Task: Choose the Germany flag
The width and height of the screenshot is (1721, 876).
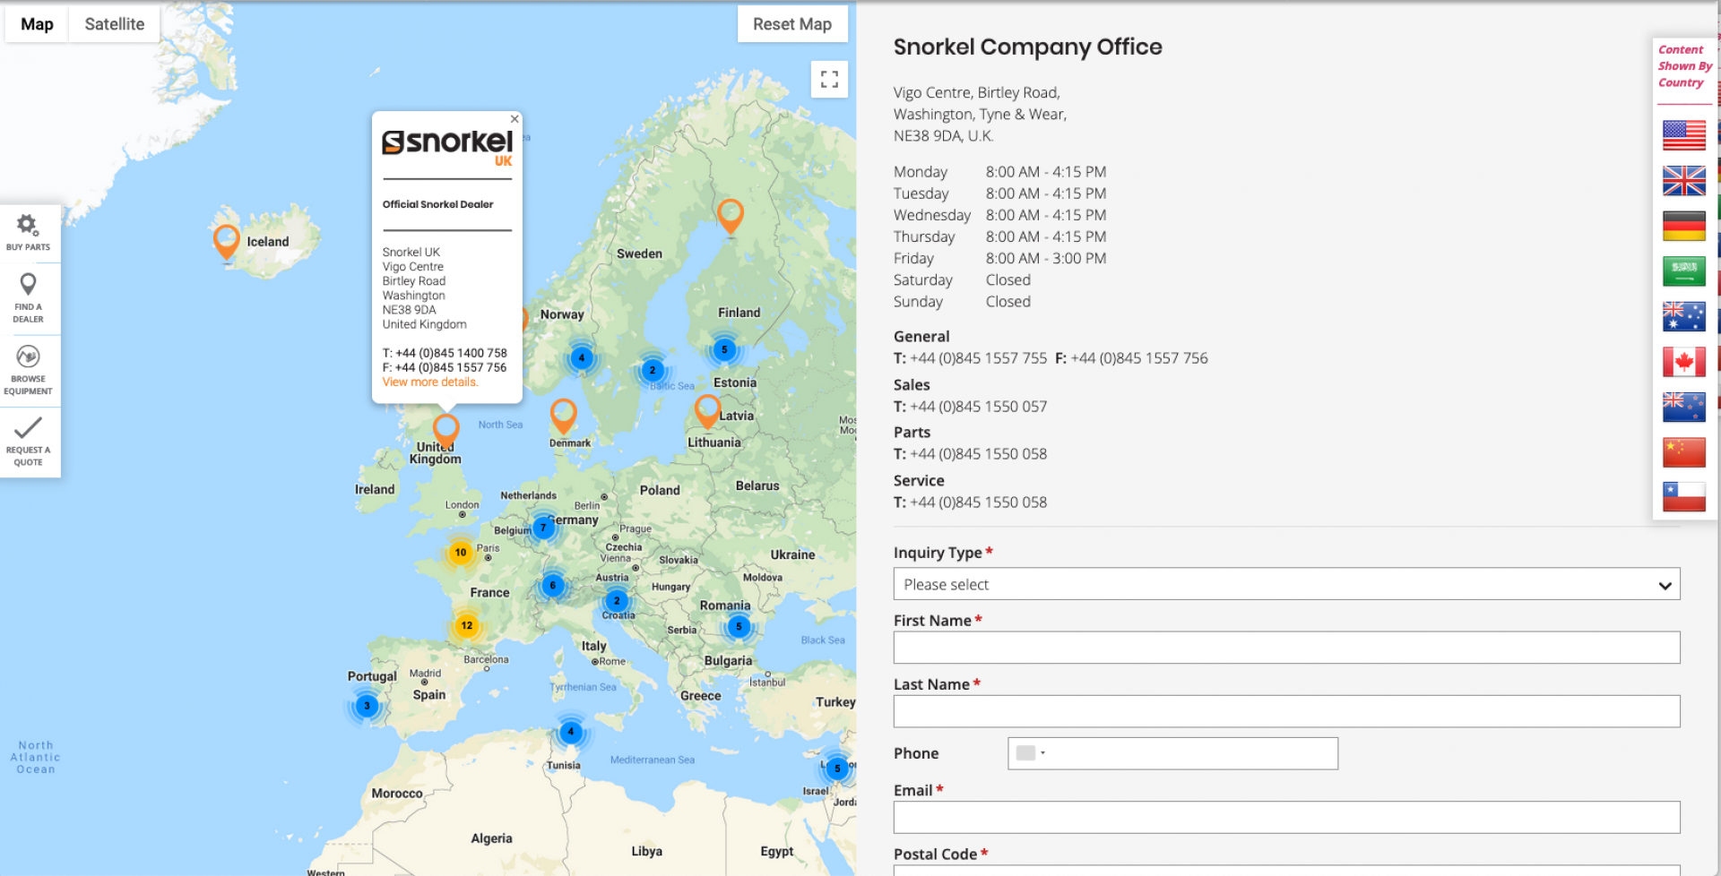Action: click(1683, 226)
